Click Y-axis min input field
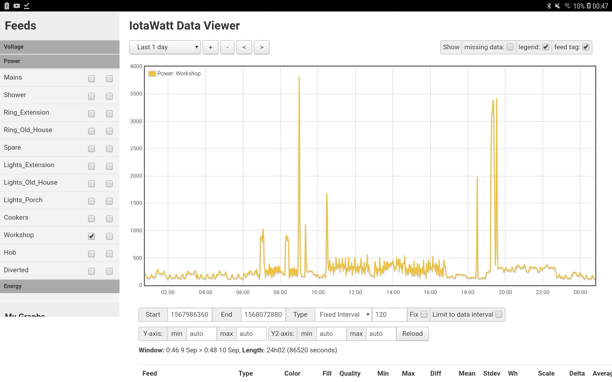 [202, 334]
